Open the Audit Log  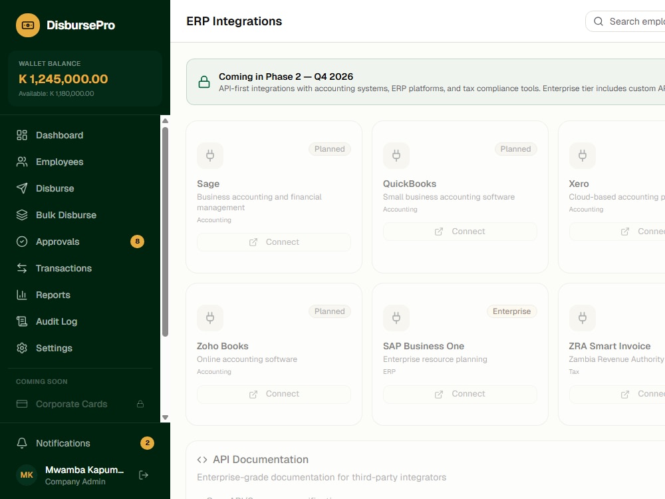[x=80, y=321]
